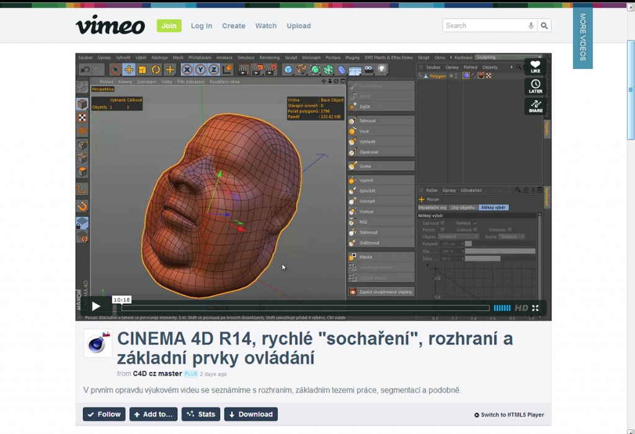Toggle HD quality in the player

pyautogui.click(x=521, y=308)
